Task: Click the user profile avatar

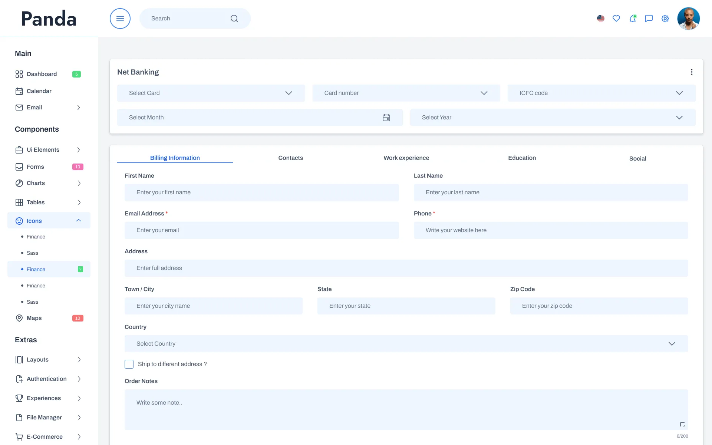Action: pyautogui.click(x=688, y=19)
